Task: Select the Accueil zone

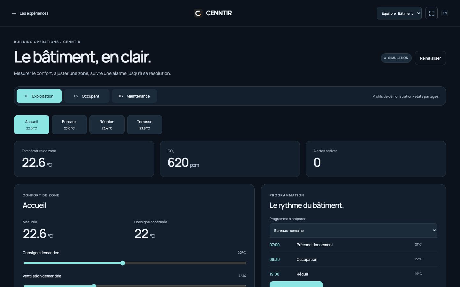Action: (32, 125)
